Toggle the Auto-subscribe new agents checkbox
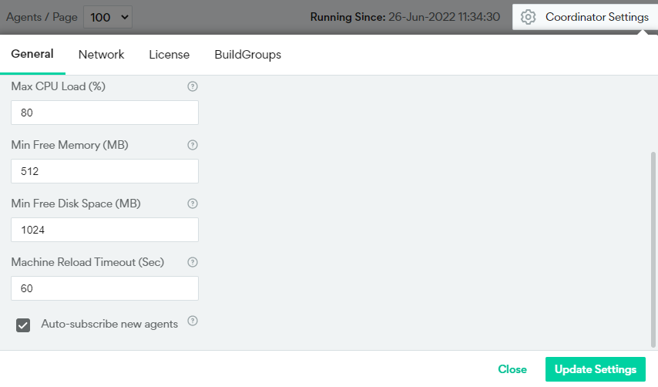The height and width of the screenshot is (387, 658). pos(23,325)
